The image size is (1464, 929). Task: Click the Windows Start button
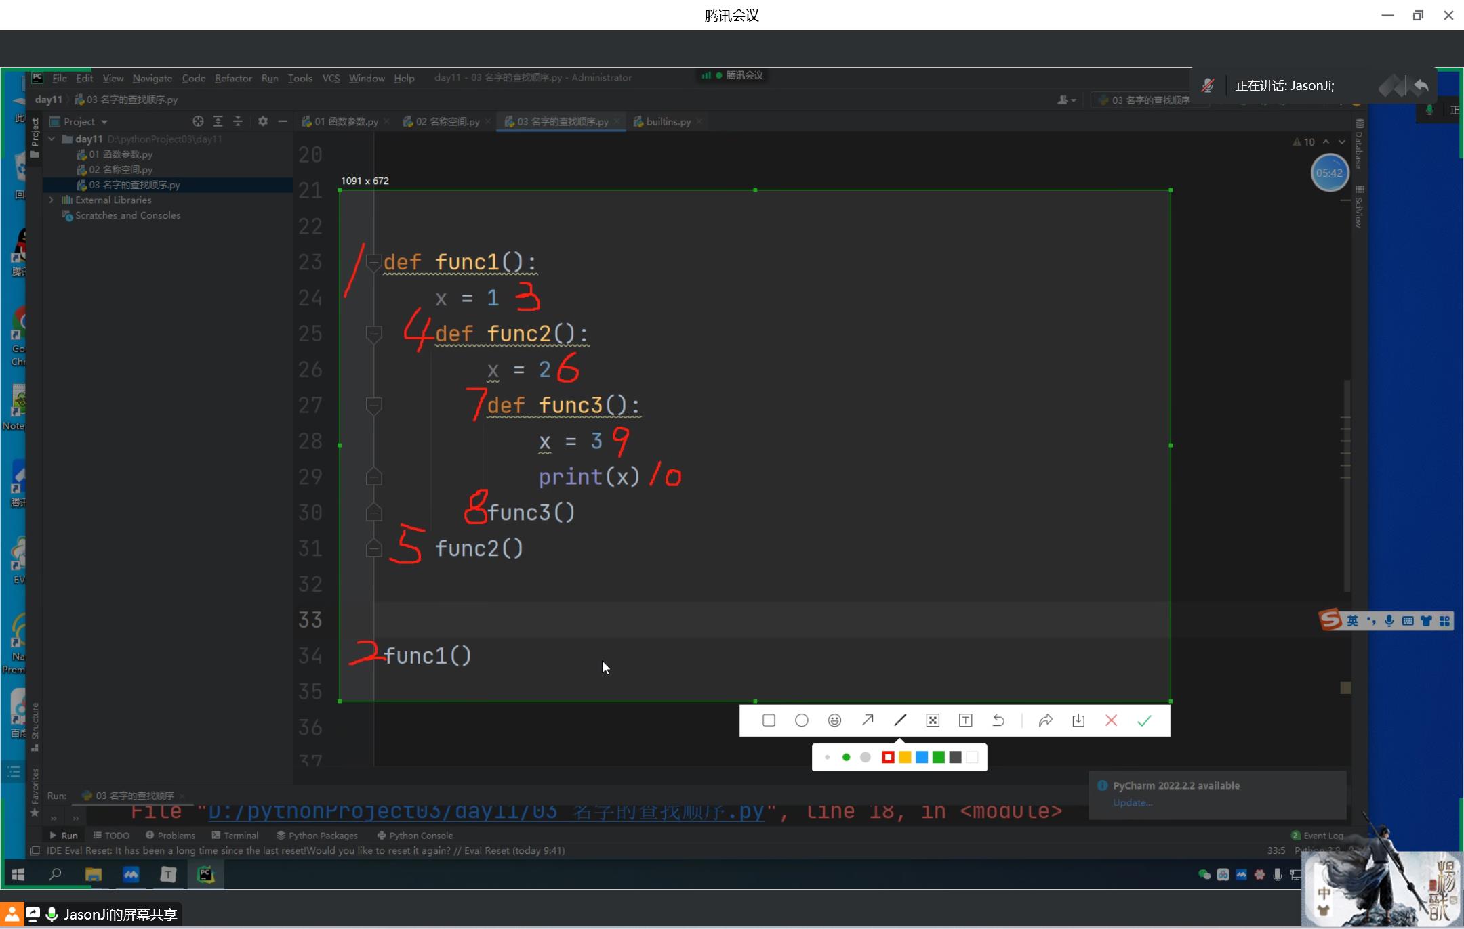pyautogui.click(x=18, y=874)
